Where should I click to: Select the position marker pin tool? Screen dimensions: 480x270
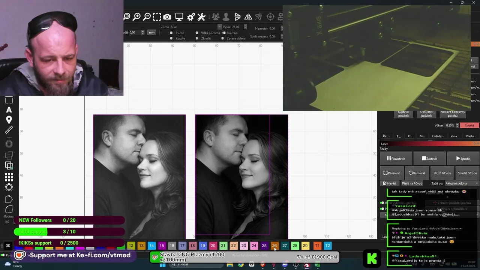pyautogui.click(x=9, y=120)
